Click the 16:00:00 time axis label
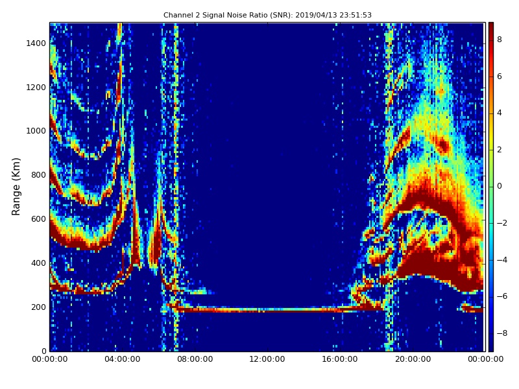Viewport: 519px width, 389px height. click(x=340, y=359)
